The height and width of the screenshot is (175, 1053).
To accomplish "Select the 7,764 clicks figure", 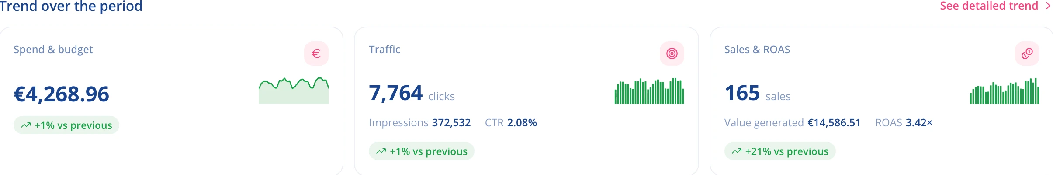I will 396,93.
